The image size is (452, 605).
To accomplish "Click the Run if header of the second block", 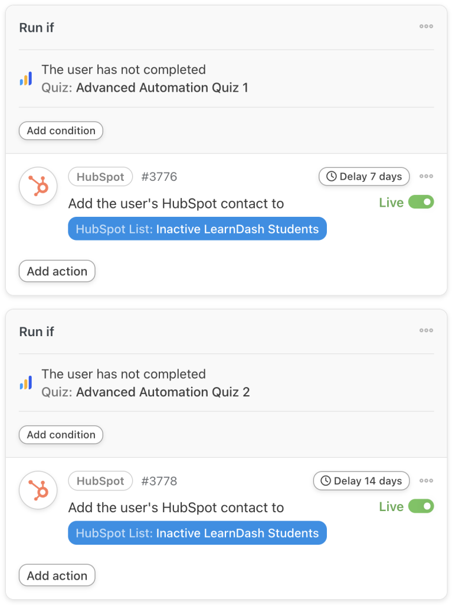I will [x=36, y=331].
